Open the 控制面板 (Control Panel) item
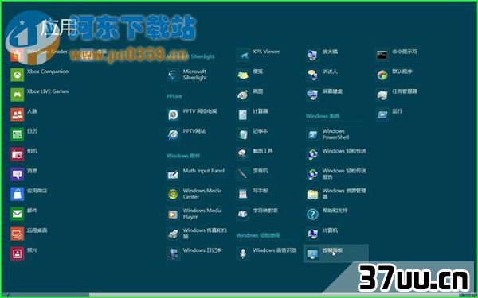The image size is (478, 298). click(336, 253)
